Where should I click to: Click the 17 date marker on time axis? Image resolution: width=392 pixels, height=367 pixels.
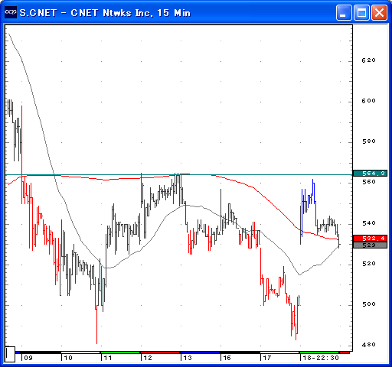click(267, 358)
